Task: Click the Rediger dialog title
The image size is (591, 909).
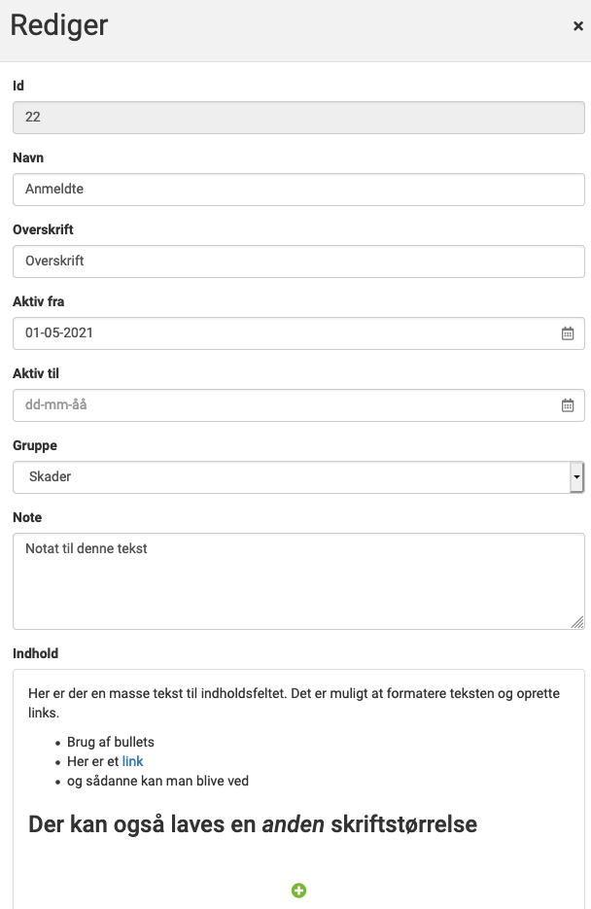Action: click(x=59, y=26)
